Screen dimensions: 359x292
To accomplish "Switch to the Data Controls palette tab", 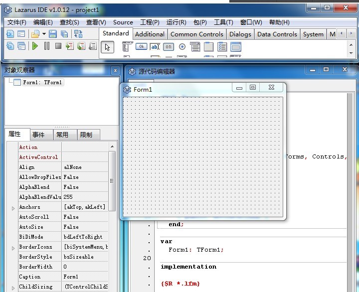I will click(277, 34).
